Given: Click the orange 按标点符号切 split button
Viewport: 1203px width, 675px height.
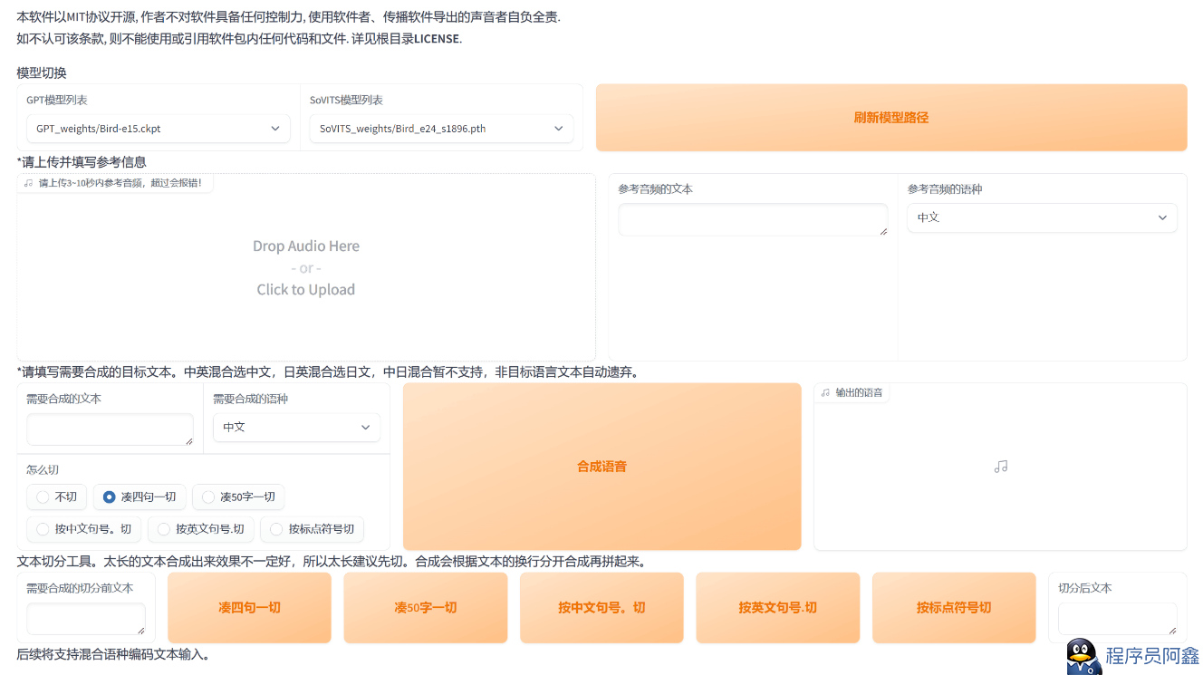Looking at the screenshot, I should 954,608.
